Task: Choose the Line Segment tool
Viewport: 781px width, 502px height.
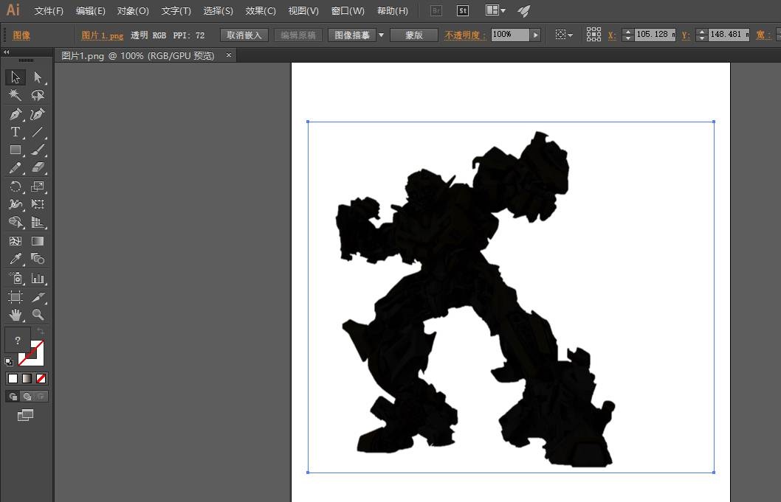Action: pos(38,132)
